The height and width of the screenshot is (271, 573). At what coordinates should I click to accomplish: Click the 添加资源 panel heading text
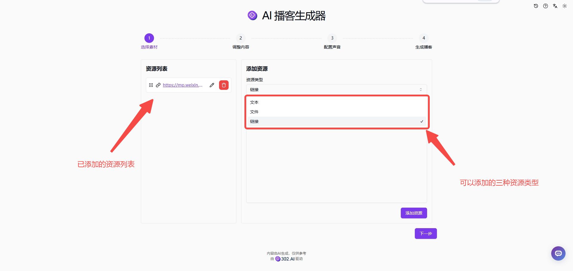[257, 69]
